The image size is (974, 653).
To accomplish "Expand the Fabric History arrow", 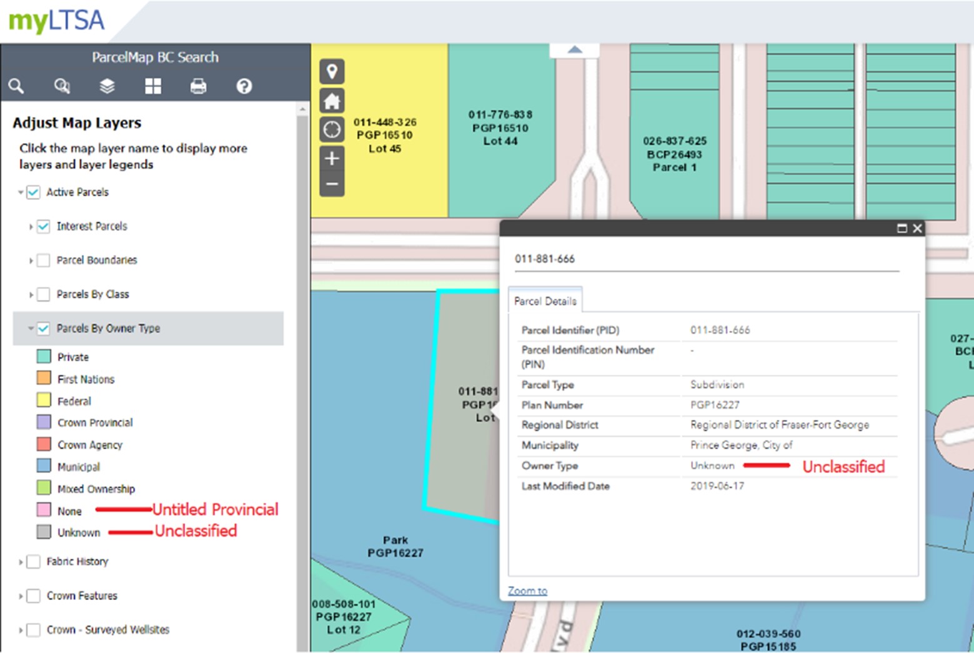I will pos(21,562).
